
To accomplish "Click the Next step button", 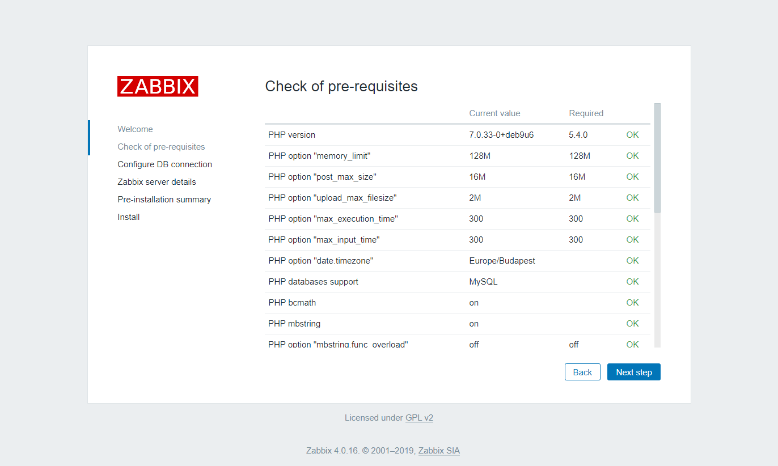I will point(633,372).
